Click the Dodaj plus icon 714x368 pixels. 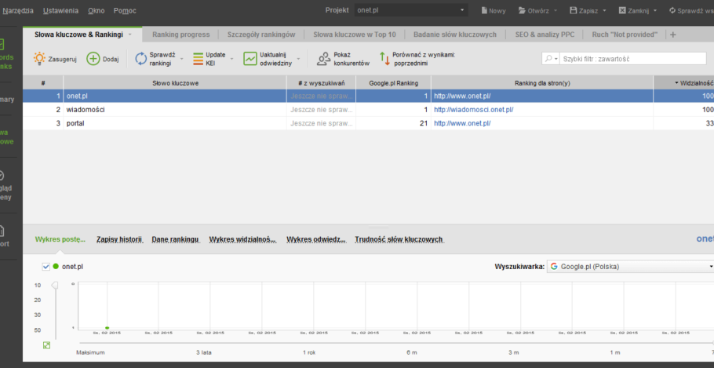(x=93, y=59)
